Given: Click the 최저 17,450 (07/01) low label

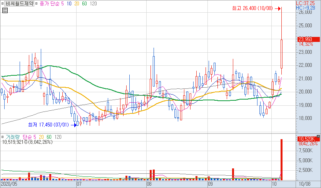Looking at the screenshot, I should (48, 125).
